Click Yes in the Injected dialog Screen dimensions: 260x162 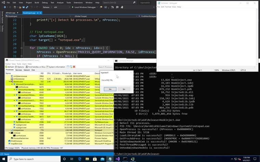(x=110, y=89)
